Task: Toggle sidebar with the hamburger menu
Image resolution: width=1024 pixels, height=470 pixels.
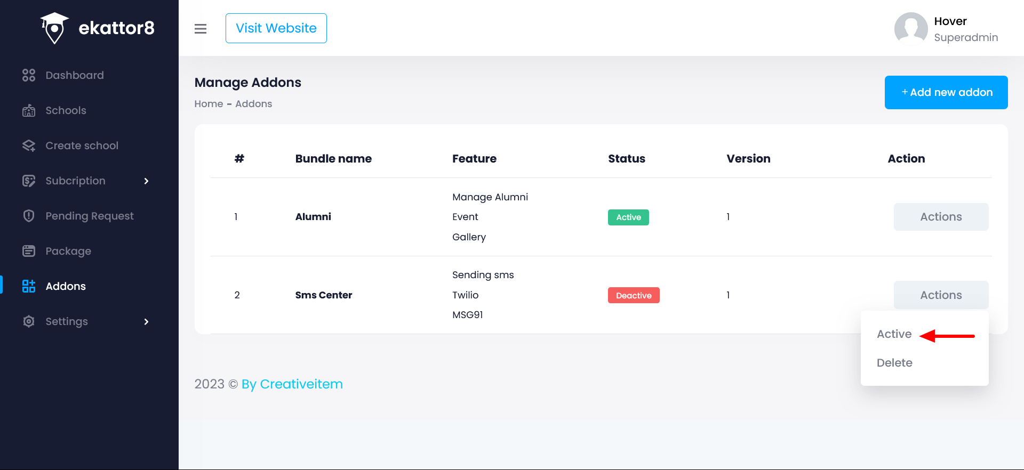Action: tap(201, 29)
